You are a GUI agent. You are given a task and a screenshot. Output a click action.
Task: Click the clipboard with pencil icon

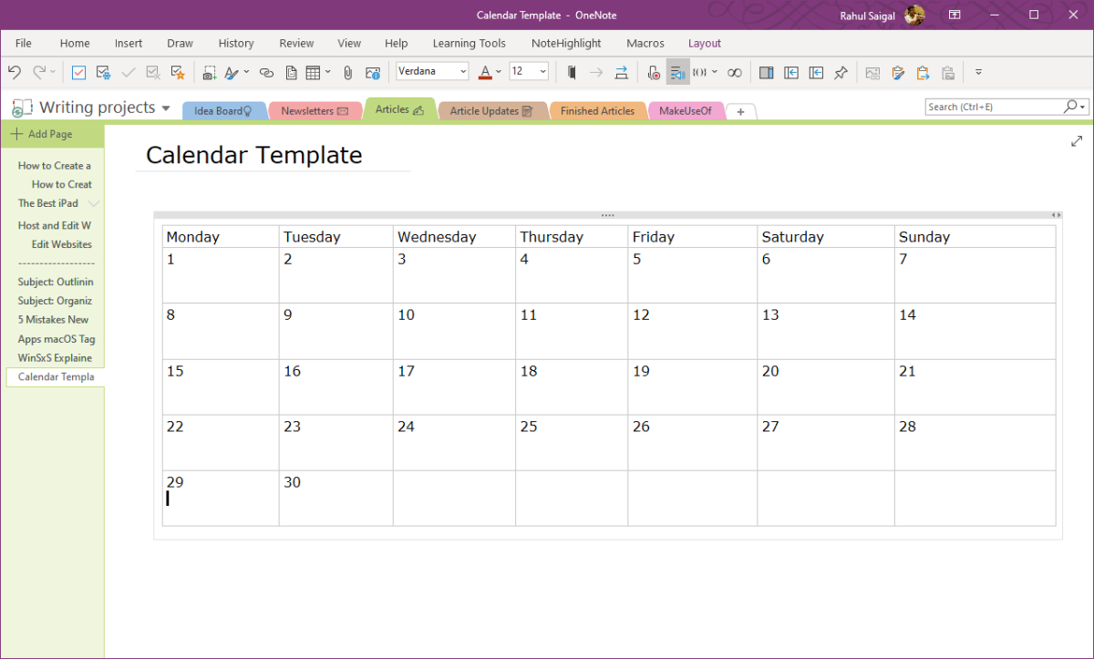click(898, 72)
